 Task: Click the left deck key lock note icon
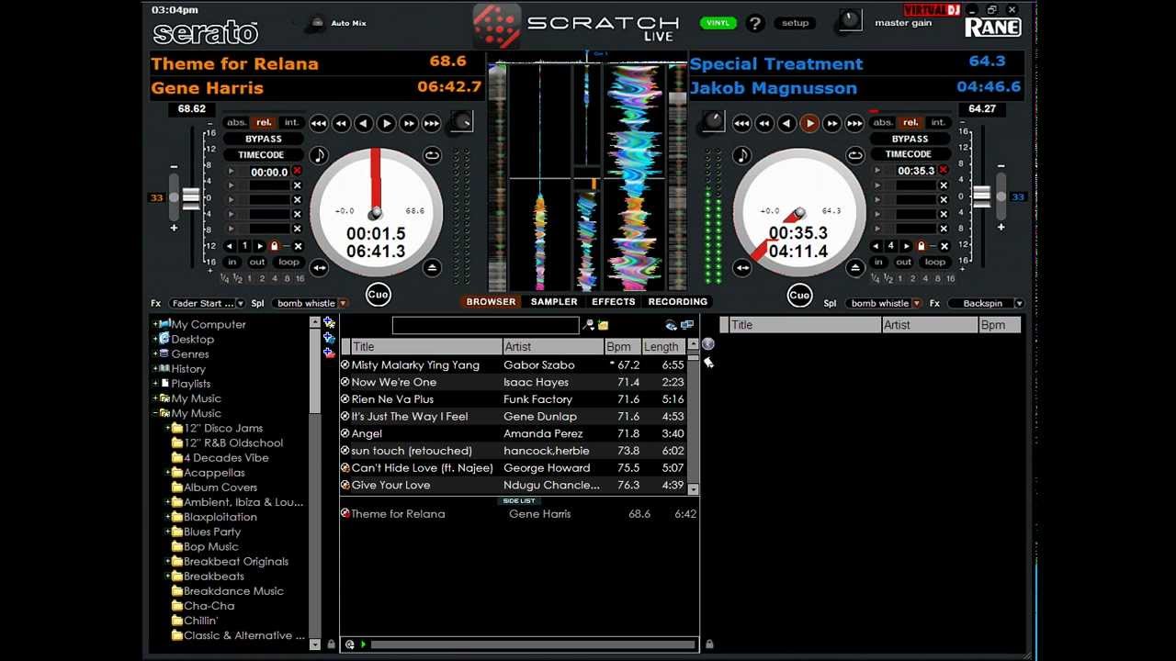[x=319, y=155]
